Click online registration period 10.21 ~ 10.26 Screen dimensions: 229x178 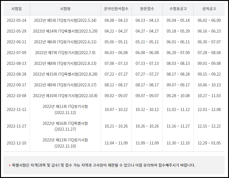coord(116,126)
